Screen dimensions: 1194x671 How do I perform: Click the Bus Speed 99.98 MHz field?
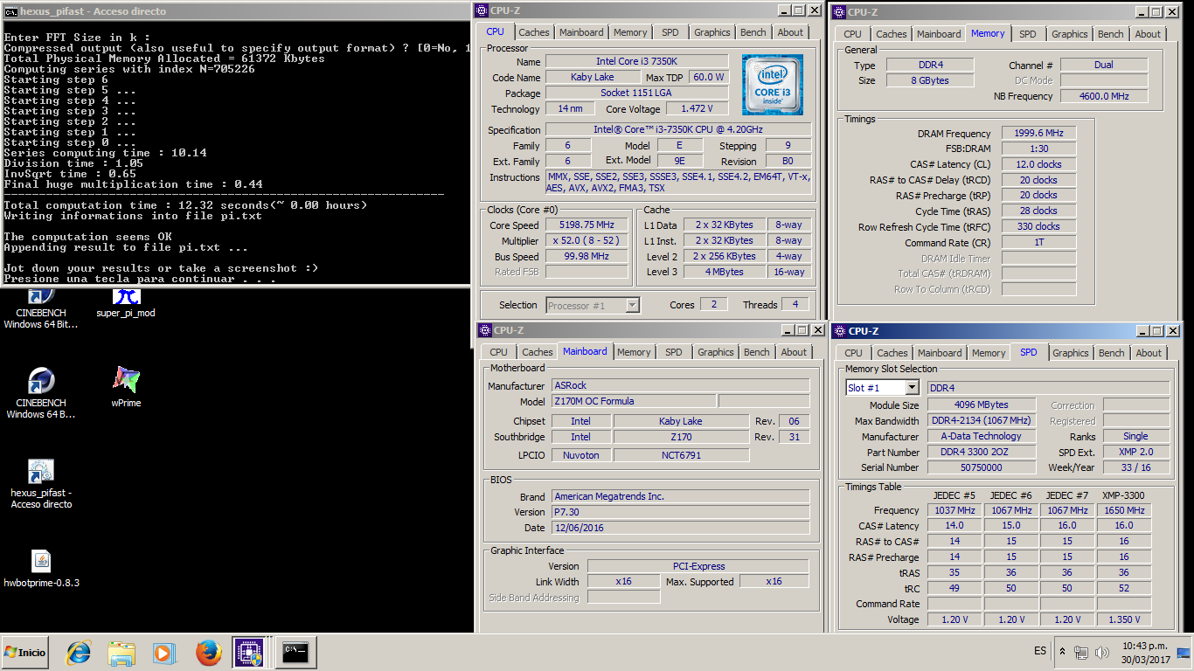(587, 256)
